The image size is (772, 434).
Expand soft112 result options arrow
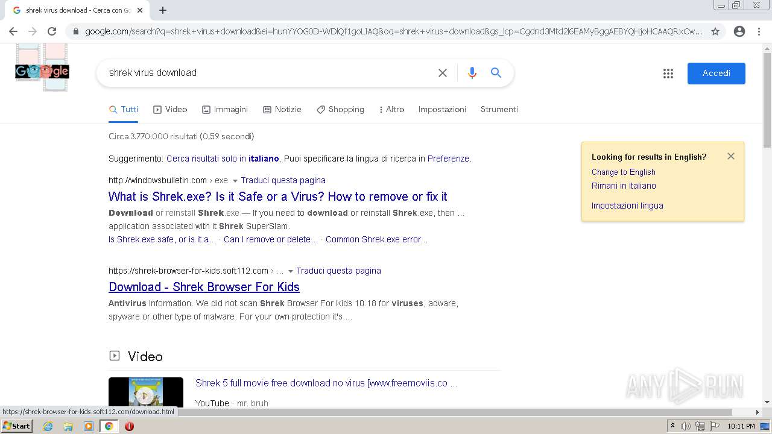coord(291,271)
